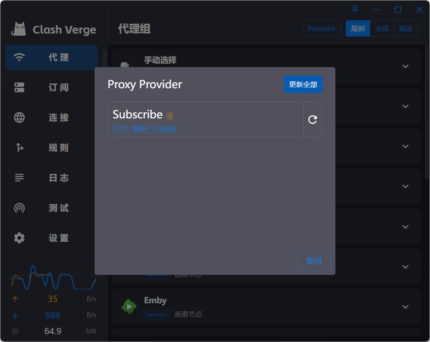Click the traffic graph in sidebar
This screenshot has height=342, width=430.
53,277
